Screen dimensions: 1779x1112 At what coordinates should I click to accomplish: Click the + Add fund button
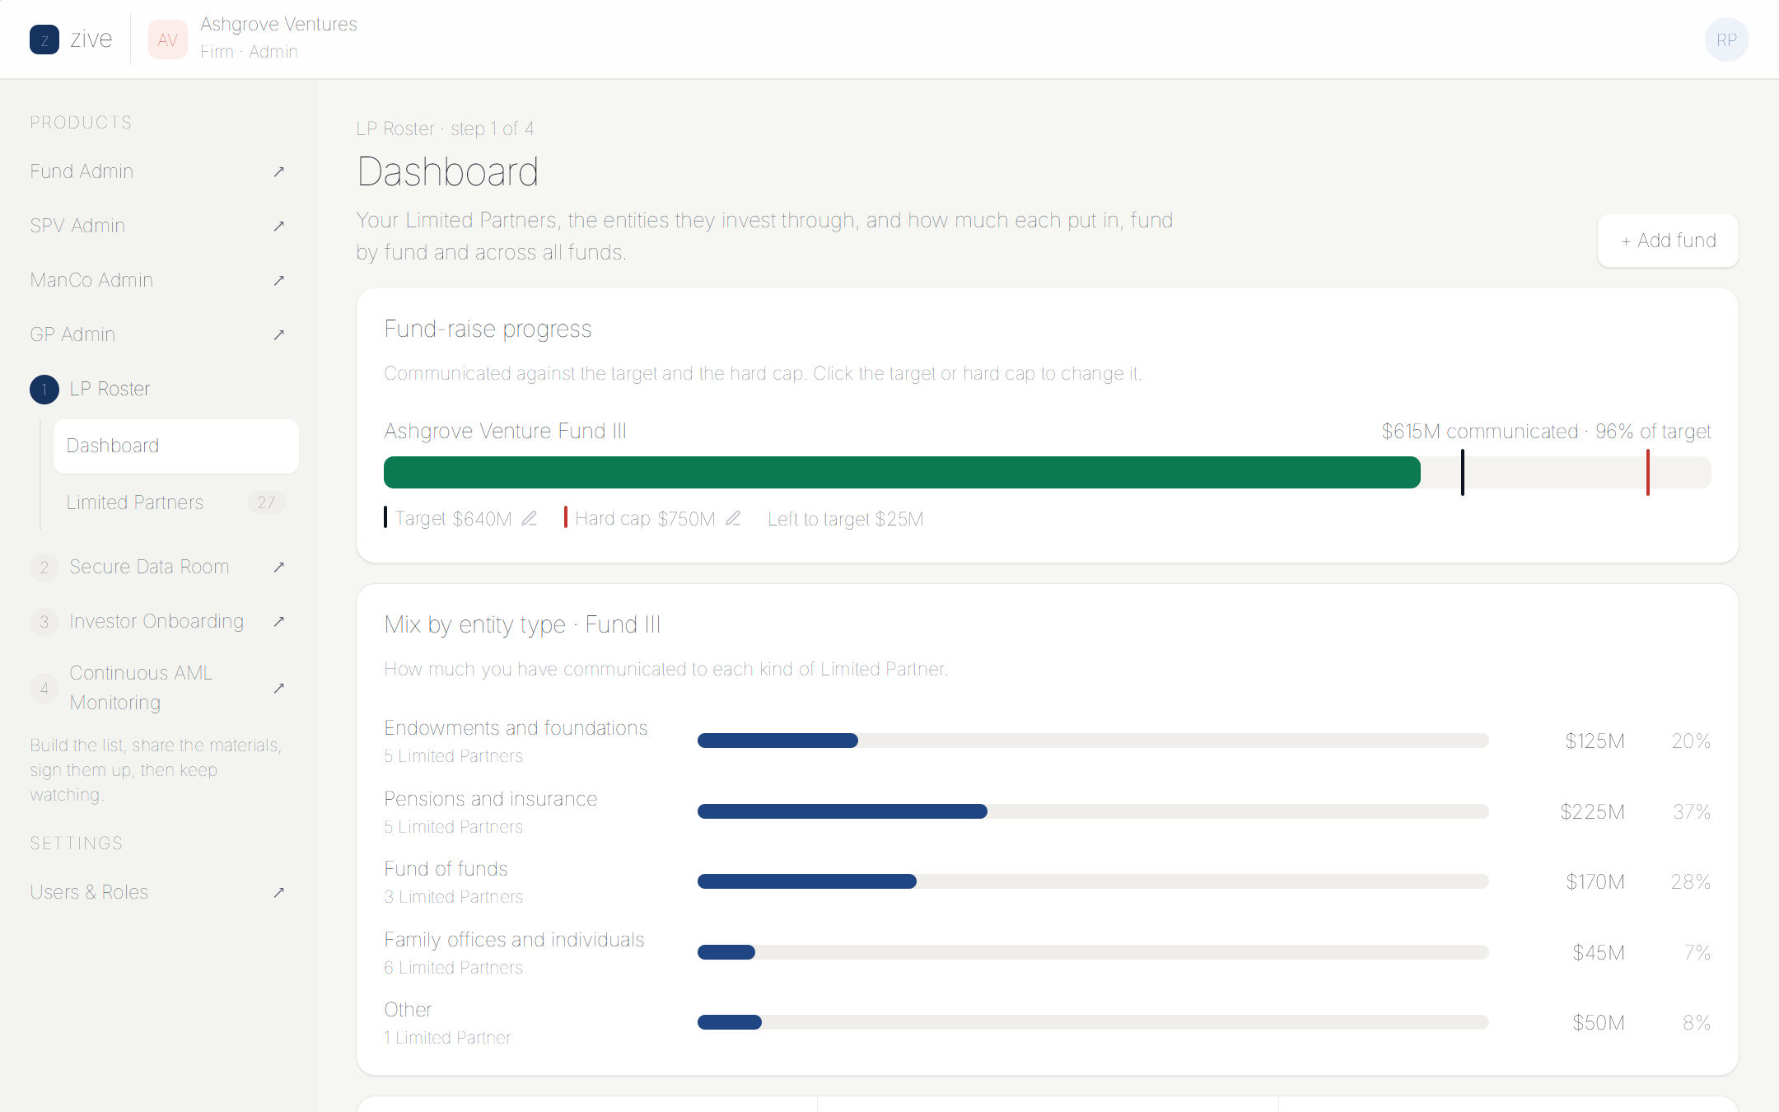pyautogui.click(x=1668, y=241)
